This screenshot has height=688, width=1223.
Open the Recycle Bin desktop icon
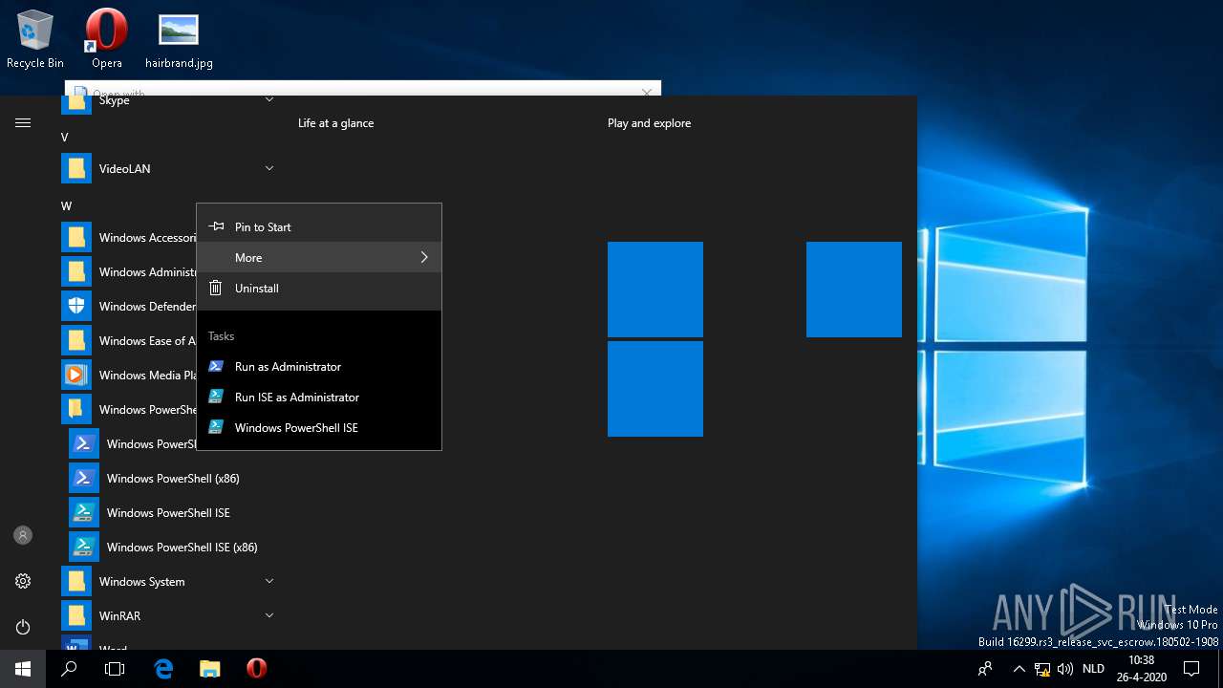(35, 39)
